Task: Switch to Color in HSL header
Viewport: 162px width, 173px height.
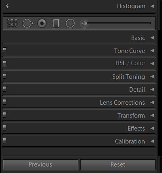Action: point(138,63)
